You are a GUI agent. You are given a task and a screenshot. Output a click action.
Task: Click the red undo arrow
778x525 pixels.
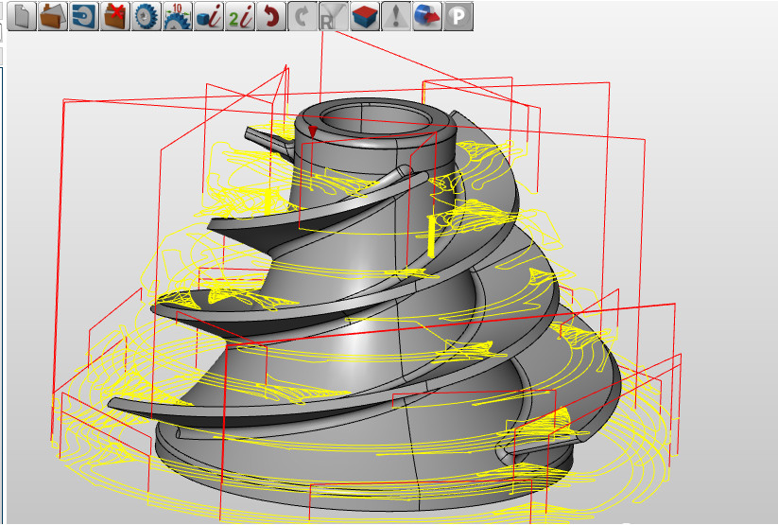271,16
